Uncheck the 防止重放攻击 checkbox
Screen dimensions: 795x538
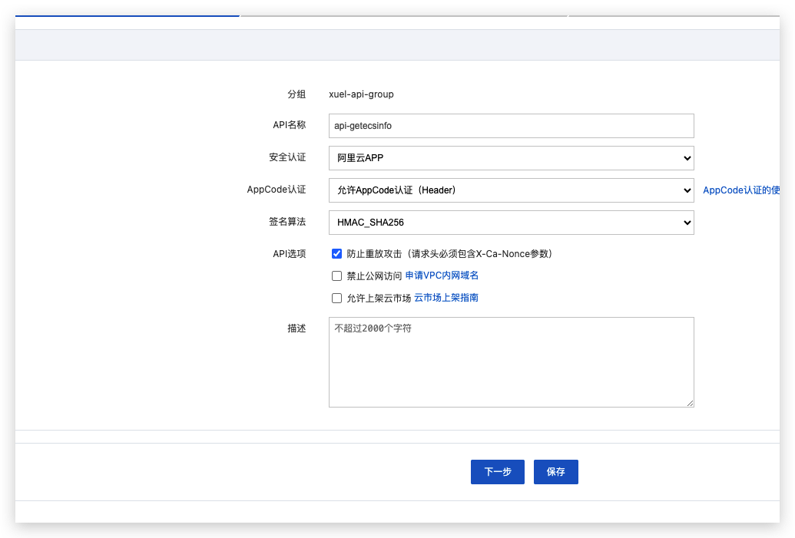coord(336,254)
